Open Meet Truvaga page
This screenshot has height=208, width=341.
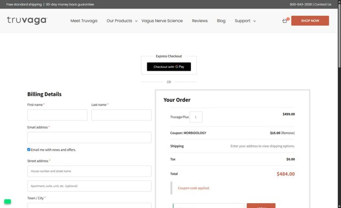click(x=84, y=21)
